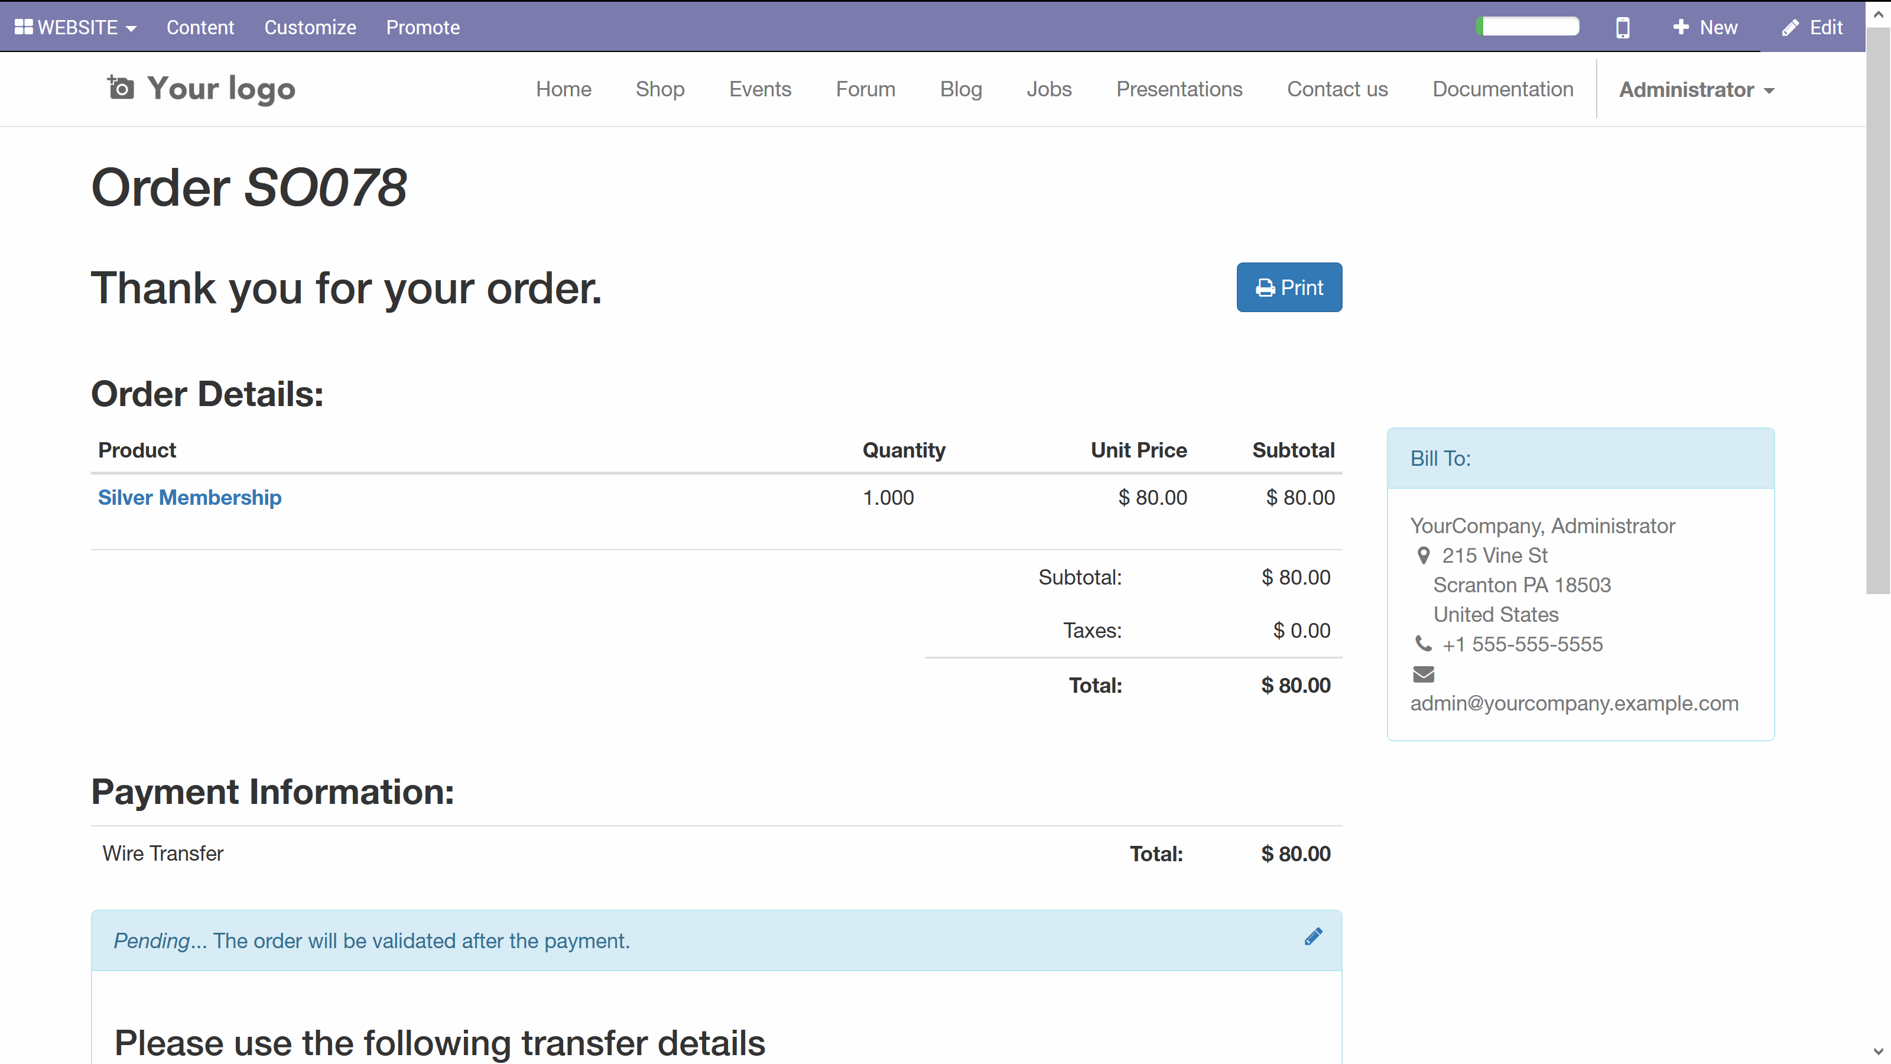Open the Promote menu
The height and width of the screenshot is (1064, 1891).
(x=423, y=27)
